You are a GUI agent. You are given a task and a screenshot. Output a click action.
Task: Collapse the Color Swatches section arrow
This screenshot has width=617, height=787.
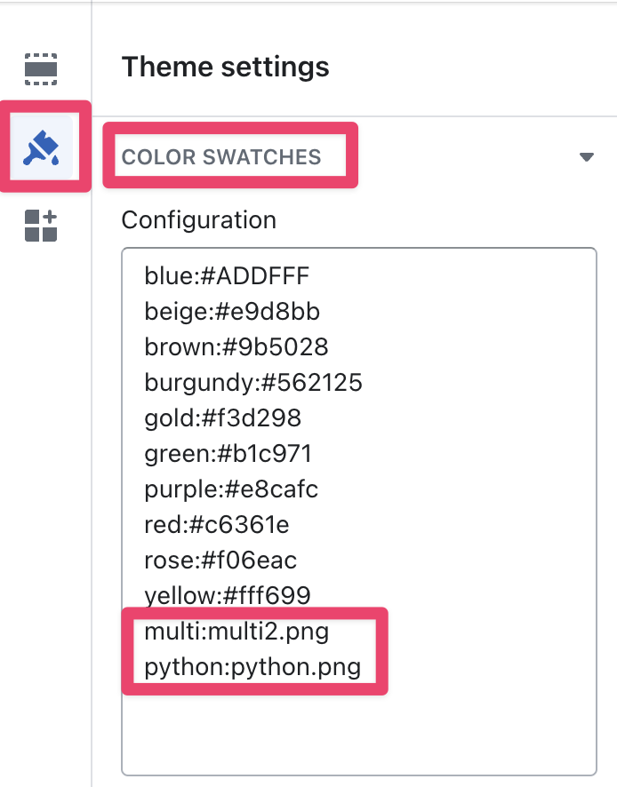click(x=586, y=157)
